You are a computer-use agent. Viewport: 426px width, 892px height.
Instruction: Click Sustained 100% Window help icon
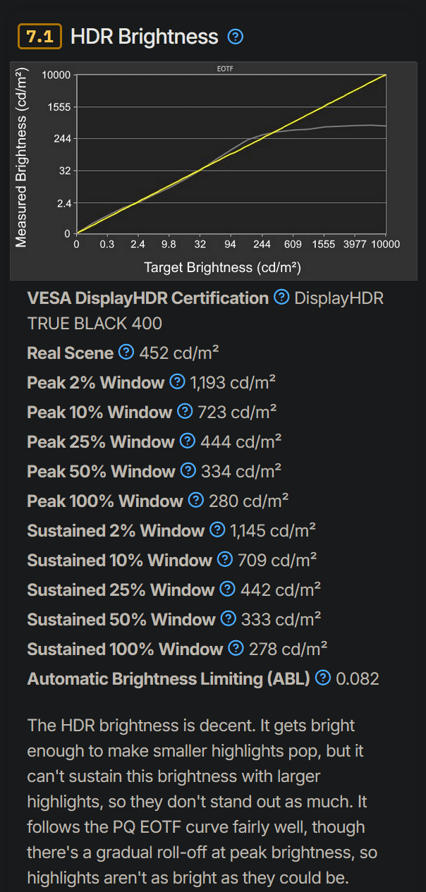pyautogui.click(x=236, y=649)
